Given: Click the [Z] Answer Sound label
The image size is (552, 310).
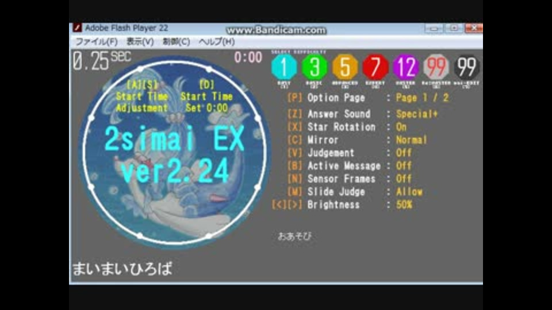Looking at the screenshot, I should pos(329,114).
